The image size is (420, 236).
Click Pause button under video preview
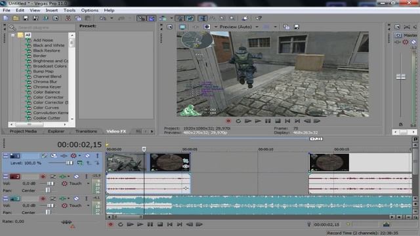(x=268, y=121)
